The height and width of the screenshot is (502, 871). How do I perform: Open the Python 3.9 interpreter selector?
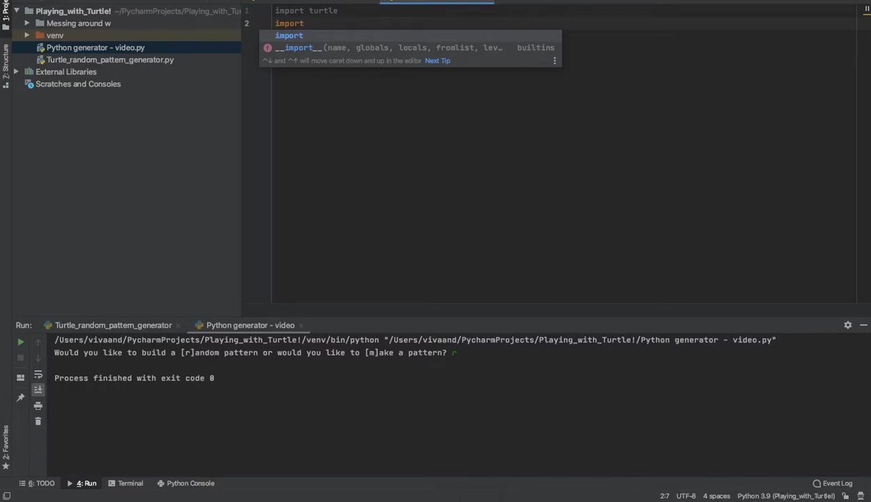pos(785,496)
